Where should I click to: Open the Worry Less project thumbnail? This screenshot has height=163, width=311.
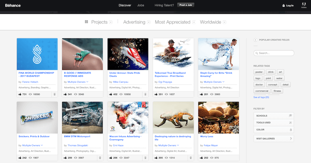219,118
